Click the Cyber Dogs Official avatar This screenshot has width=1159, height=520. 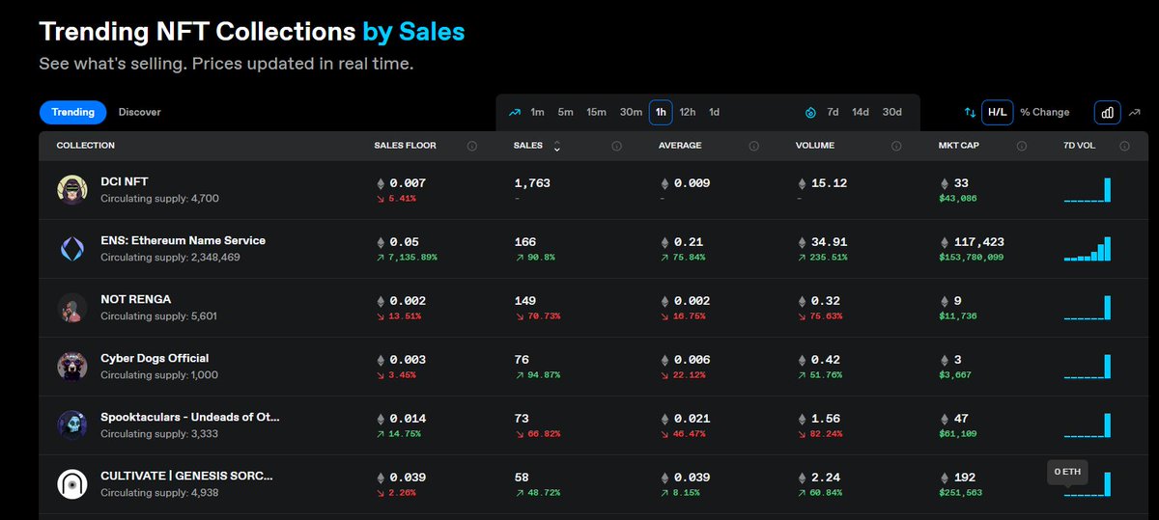(x=72, y=367)
